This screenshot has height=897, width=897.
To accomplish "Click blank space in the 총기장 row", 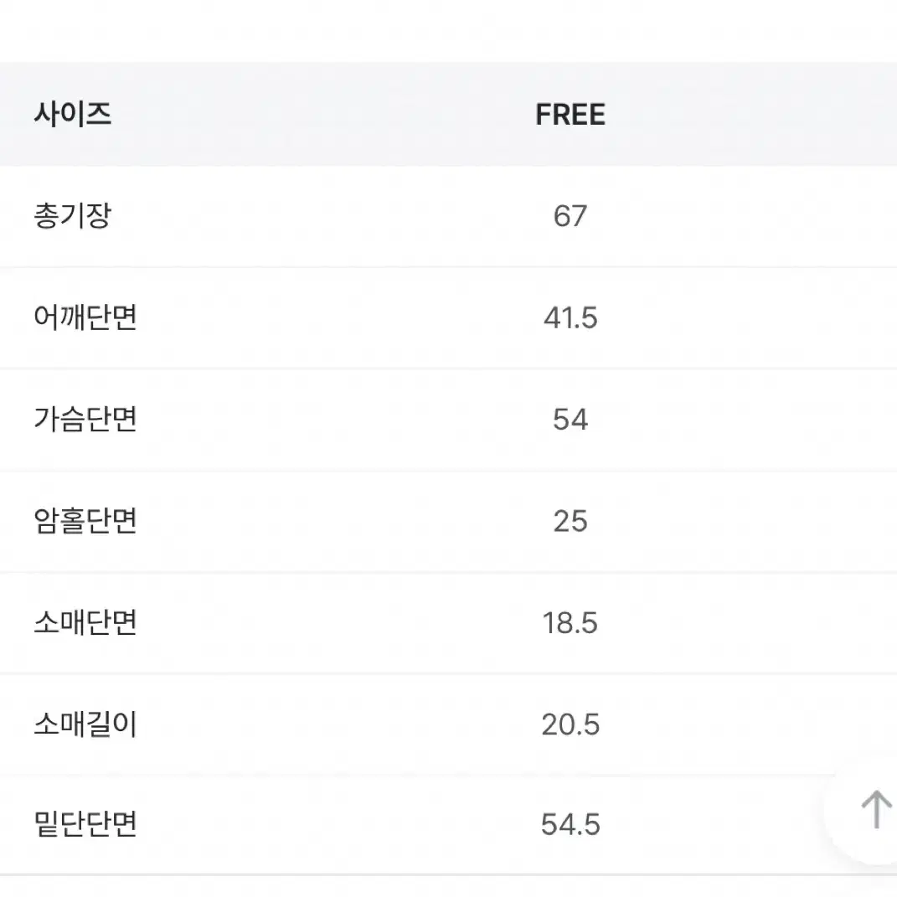I will (x=744, y=216).
